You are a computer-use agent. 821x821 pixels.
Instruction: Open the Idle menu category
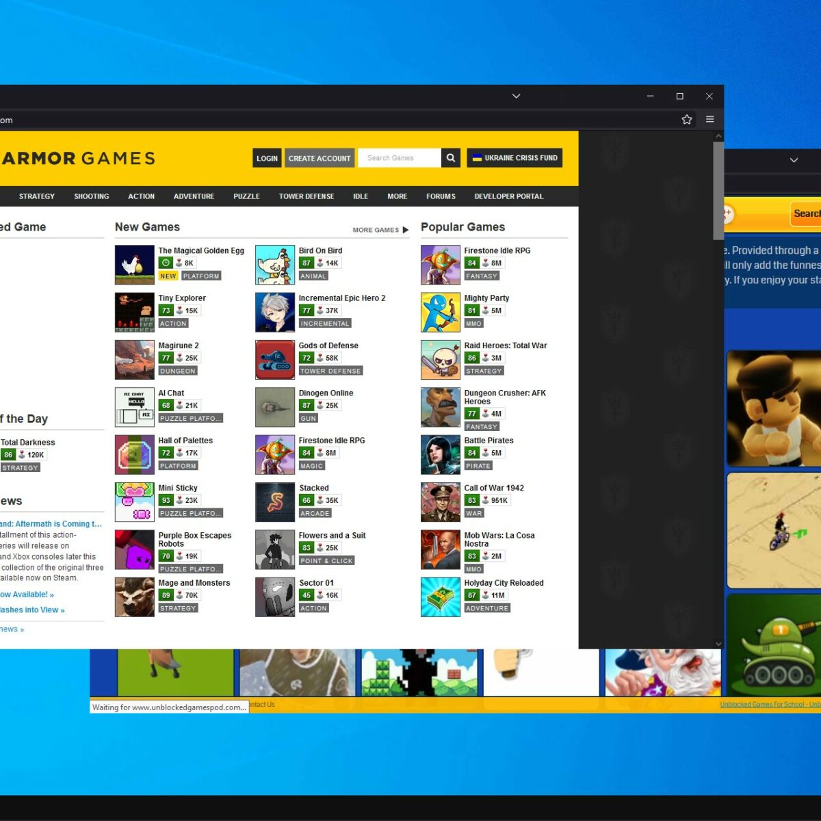click(361, 196)
